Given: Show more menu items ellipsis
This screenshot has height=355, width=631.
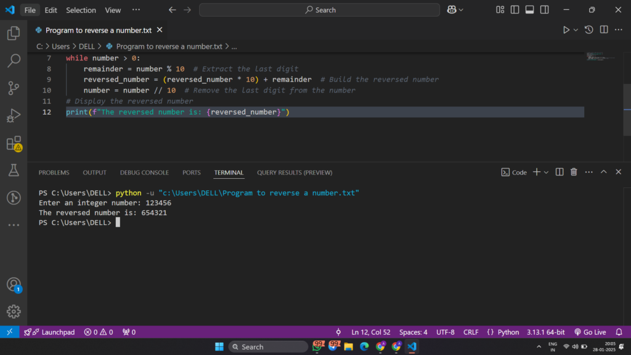Looking at the screenshot, I should pyautogui.click(x=136, y=10).
